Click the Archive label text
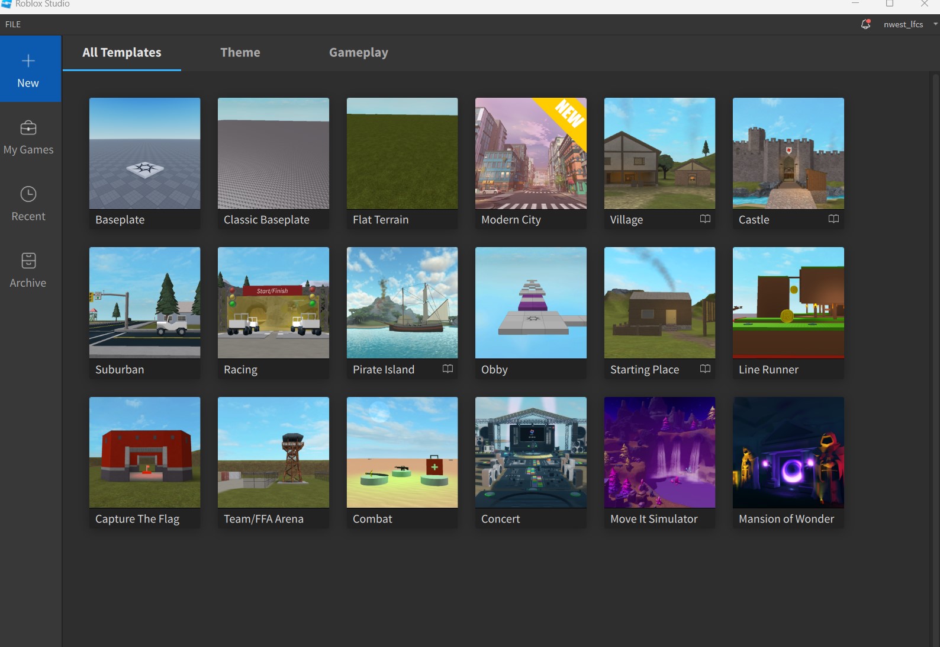The width and height of the screenshot is (940, 647). pos(28,283)
